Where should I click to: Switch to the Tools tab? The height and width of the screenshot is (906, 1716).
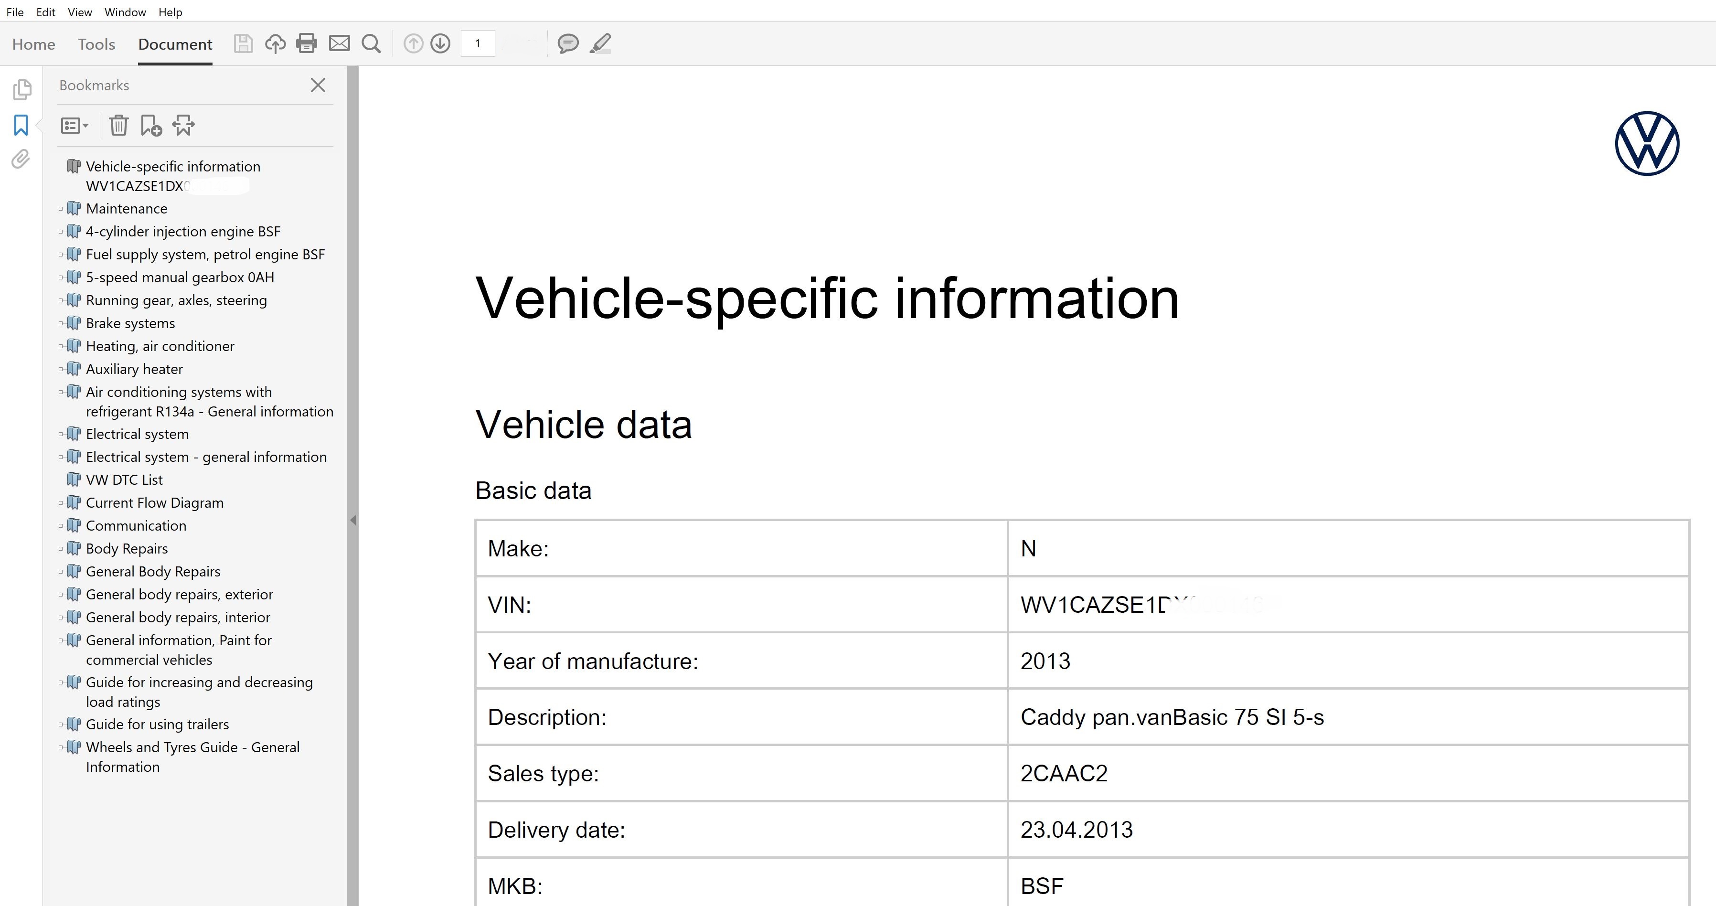(96, 44)
